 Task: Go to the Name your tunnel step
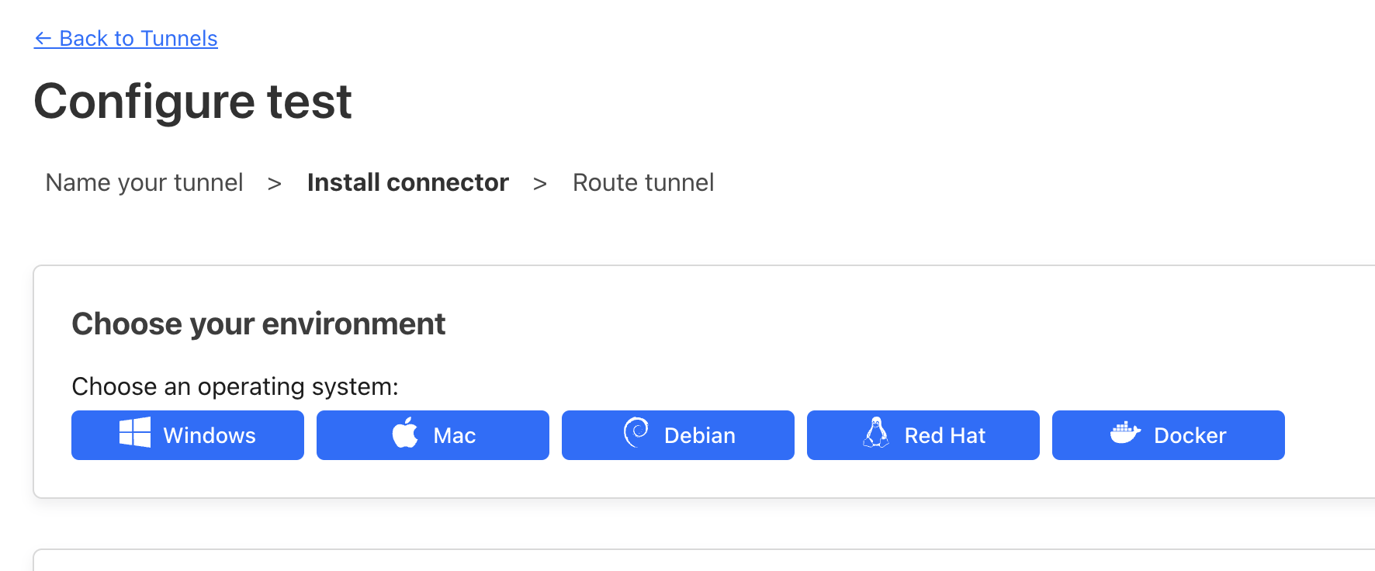144,182
